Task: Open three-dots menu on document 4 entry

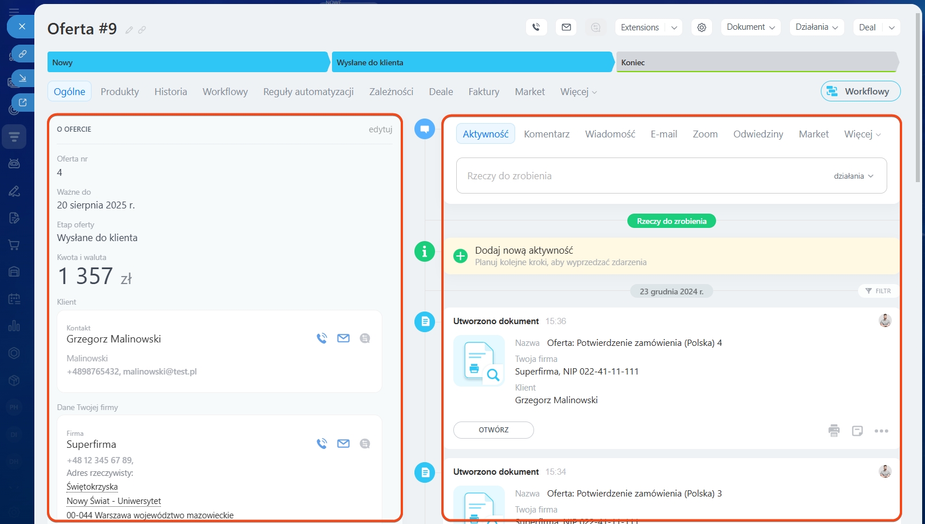Action: pos(881,431)
